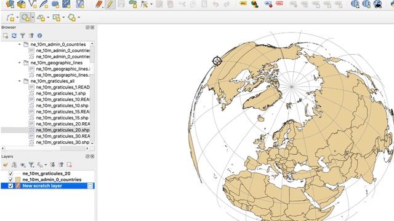Open the Data Source Manager
Image resolution: width=394 pixels, height=221 pixels.
[x=10, y=4]
